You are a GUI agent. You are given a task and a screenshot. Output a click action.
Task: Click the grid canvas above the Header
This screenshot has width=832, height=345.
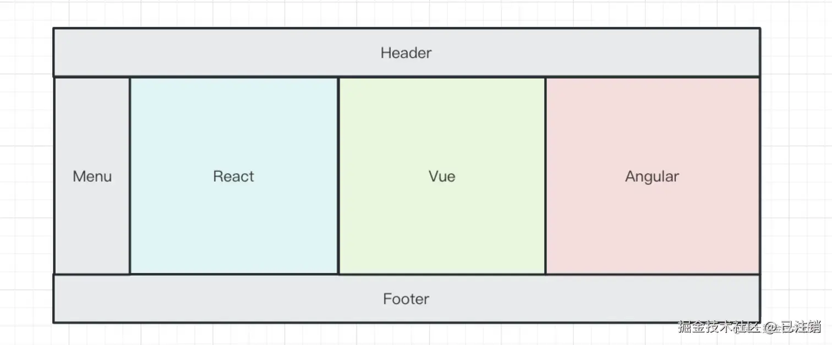[407, 14]
